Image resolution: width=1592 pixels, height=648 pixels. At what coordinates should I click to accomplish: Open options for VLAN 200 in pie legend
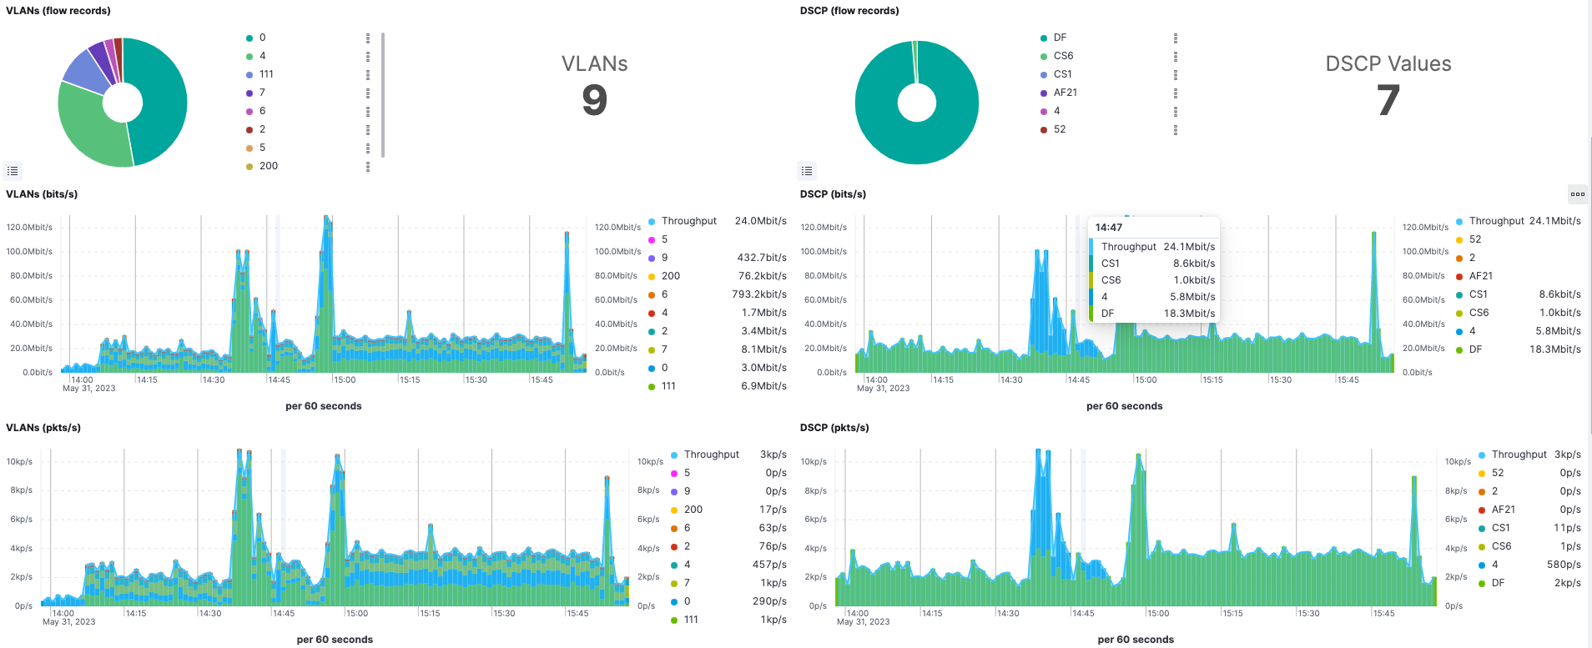(x=368, y=166)
